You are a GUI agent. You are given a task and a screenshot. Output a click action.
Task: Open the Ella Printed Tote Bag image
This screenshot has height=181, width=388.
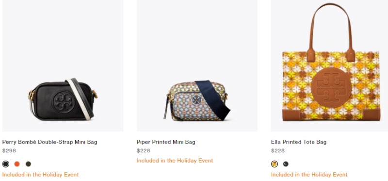(329, 66)
